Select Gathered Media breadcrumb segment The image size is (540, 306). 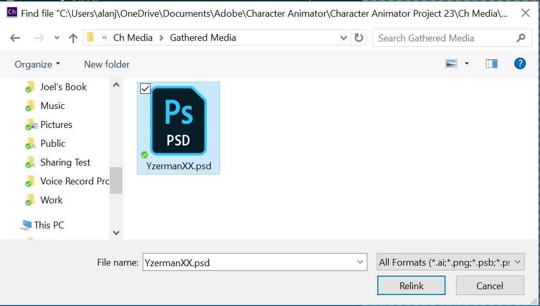(203, 38)
